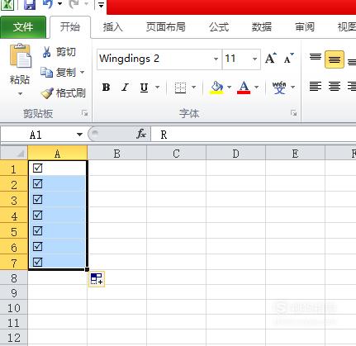Switch to the 开始 ribbon tab

click(x=70, y=27)
